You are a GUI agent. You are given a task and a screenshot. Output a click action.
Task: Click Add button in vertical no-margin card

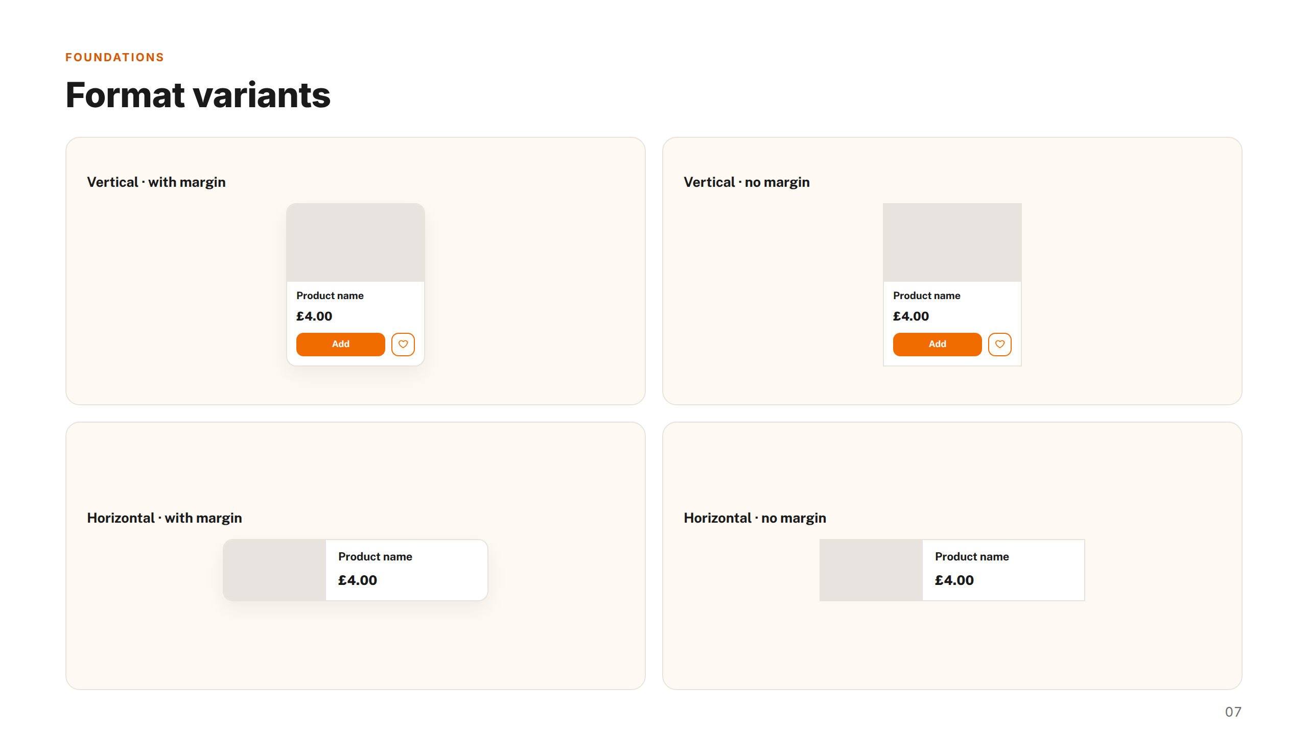(x=938, y=345)
